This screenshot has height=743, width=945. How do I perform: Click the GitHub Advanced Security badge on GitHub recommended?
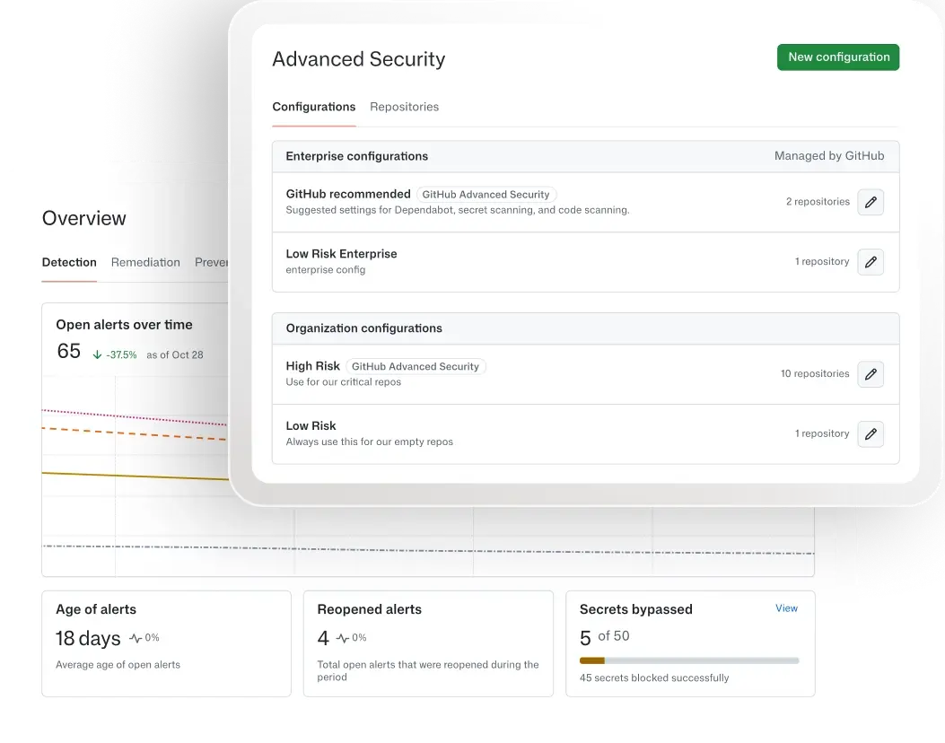click(x=486, y=195)
